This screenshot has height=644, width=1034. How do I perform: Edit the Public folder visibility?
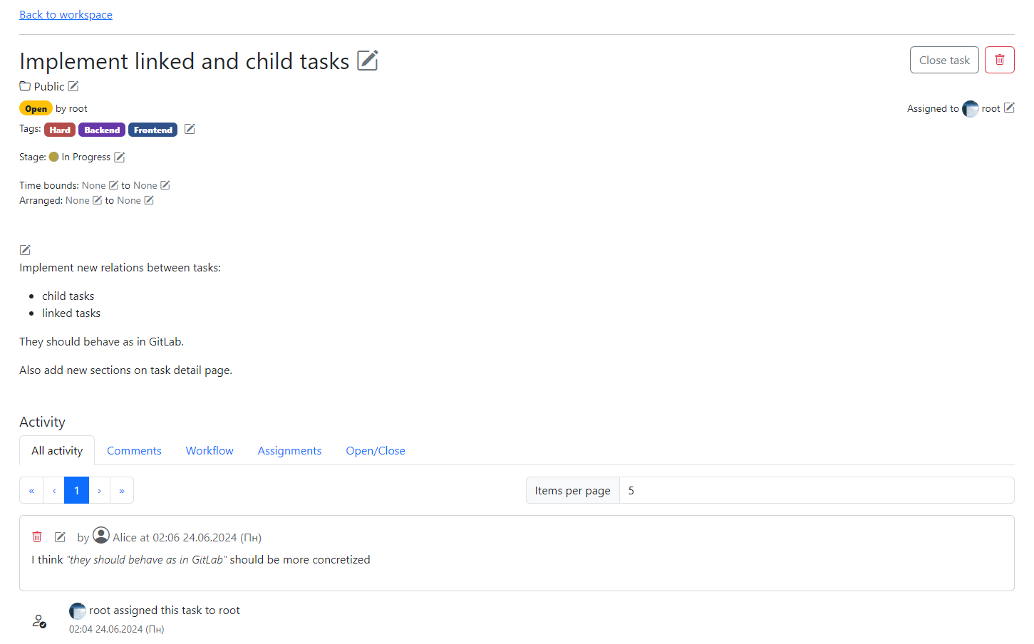pyautogui.click(x=73, y=86)
